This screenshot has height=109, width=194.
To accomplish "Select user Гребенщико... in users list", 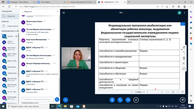I will click(x=10, y=73).
